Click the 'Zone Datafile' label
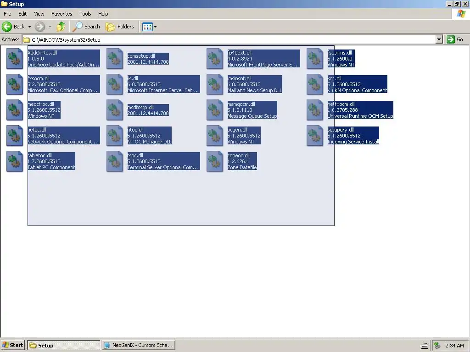 pos(242,168)
